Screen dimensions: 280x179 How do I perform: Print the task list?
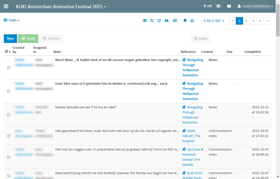[192, 21]
